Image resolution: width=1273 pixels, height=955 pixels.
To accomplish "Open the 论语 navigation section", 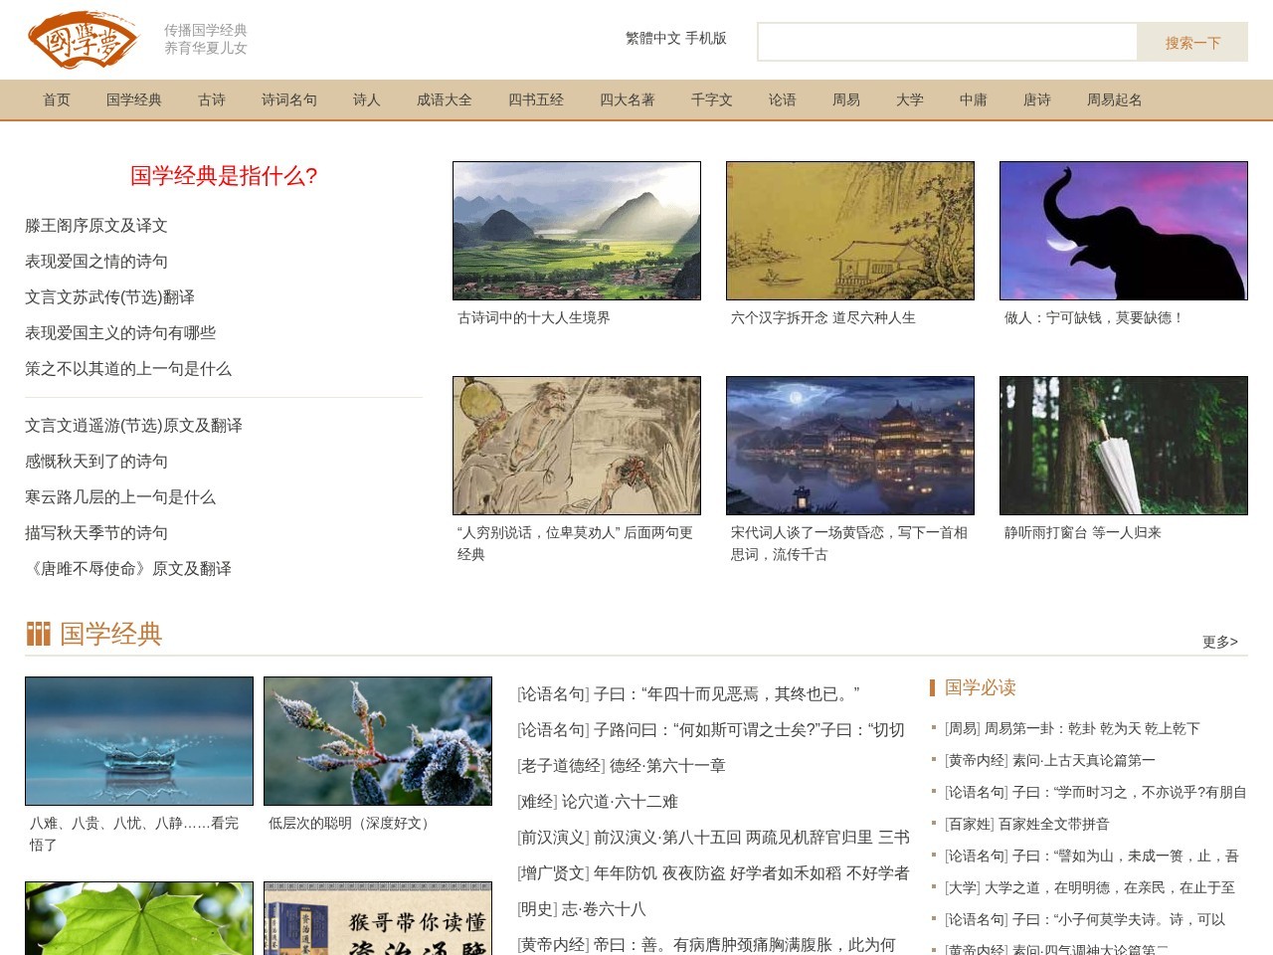I will pos(780,99).
